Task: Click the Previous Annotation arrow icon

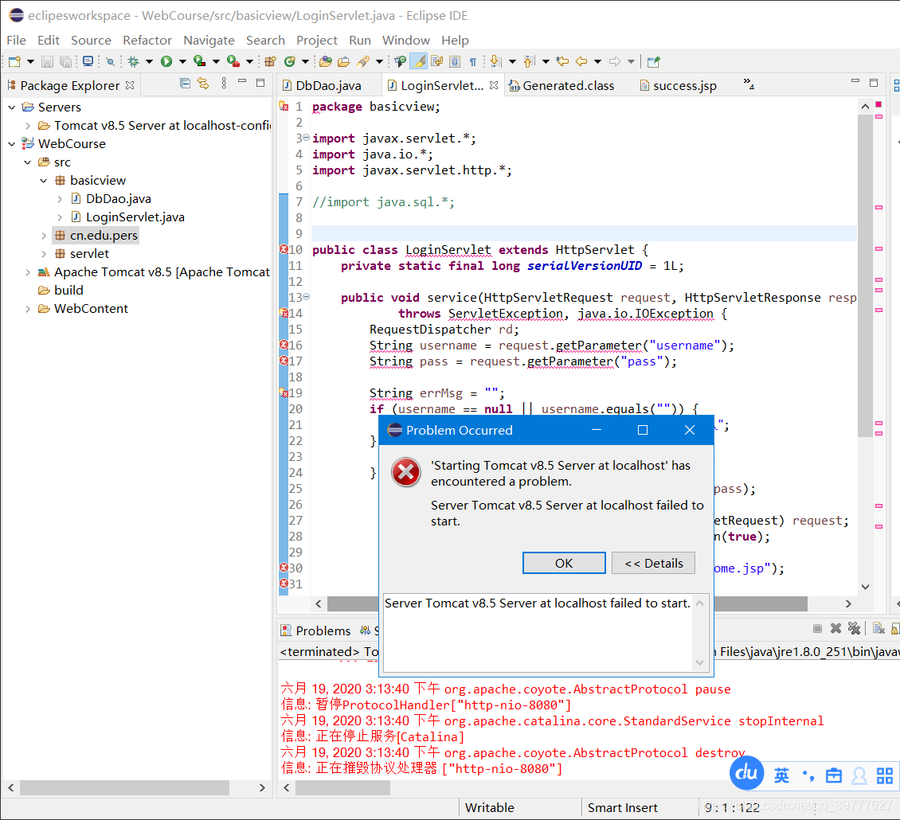Action: click(530, 61)
